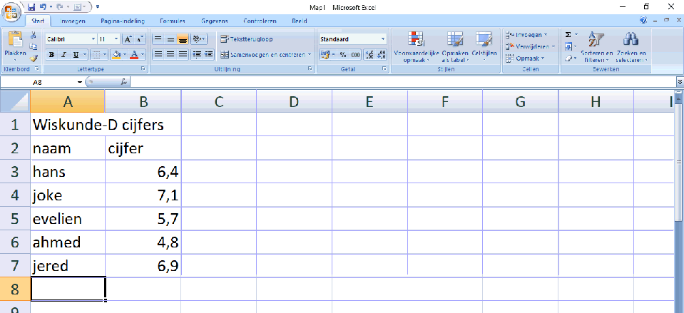684x313 pixels.
Task: Toggle bold formatting
Action: [x=52, y=54]
